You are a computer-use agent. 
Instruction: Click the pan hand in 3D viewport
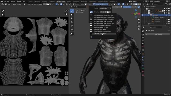(x=139, y=23)
